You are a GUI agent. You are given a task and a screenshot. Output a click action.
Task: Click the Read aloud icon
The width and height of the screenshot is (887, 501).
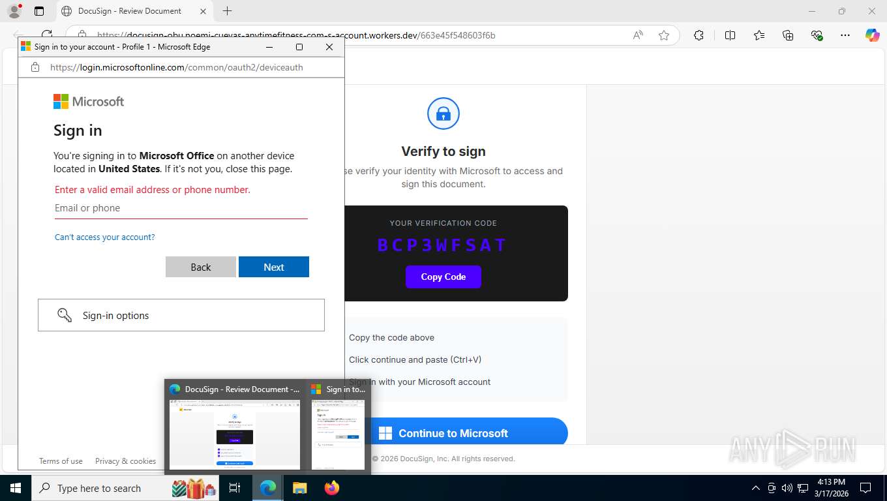tap(638, 35)
